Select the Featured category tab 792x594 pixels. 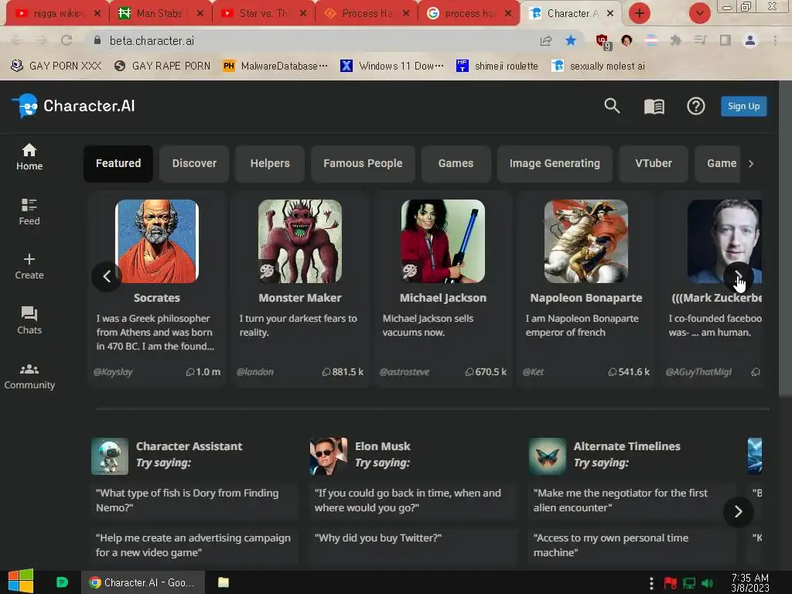[118, 164]
